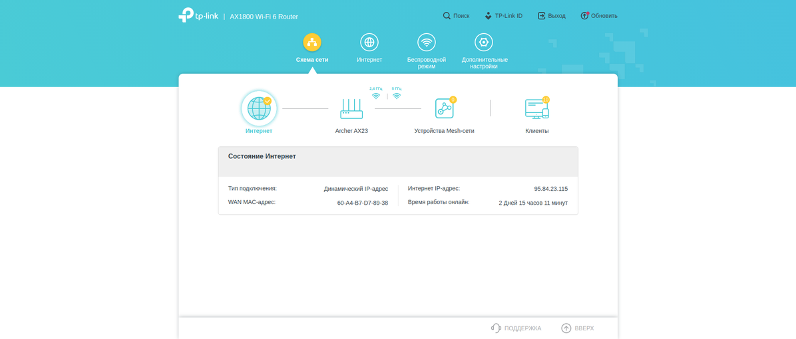Click the Интернет IP-адрес label
796x339 pixels.
point(433,189)
